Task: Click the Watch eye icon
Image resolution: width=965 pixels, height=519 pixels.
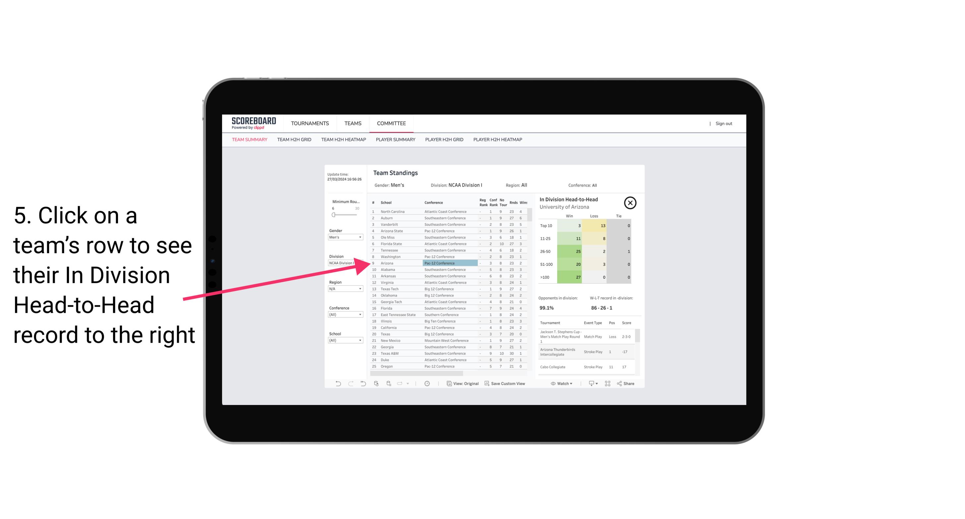Action: pyautogui.click(x=553, y=383)
